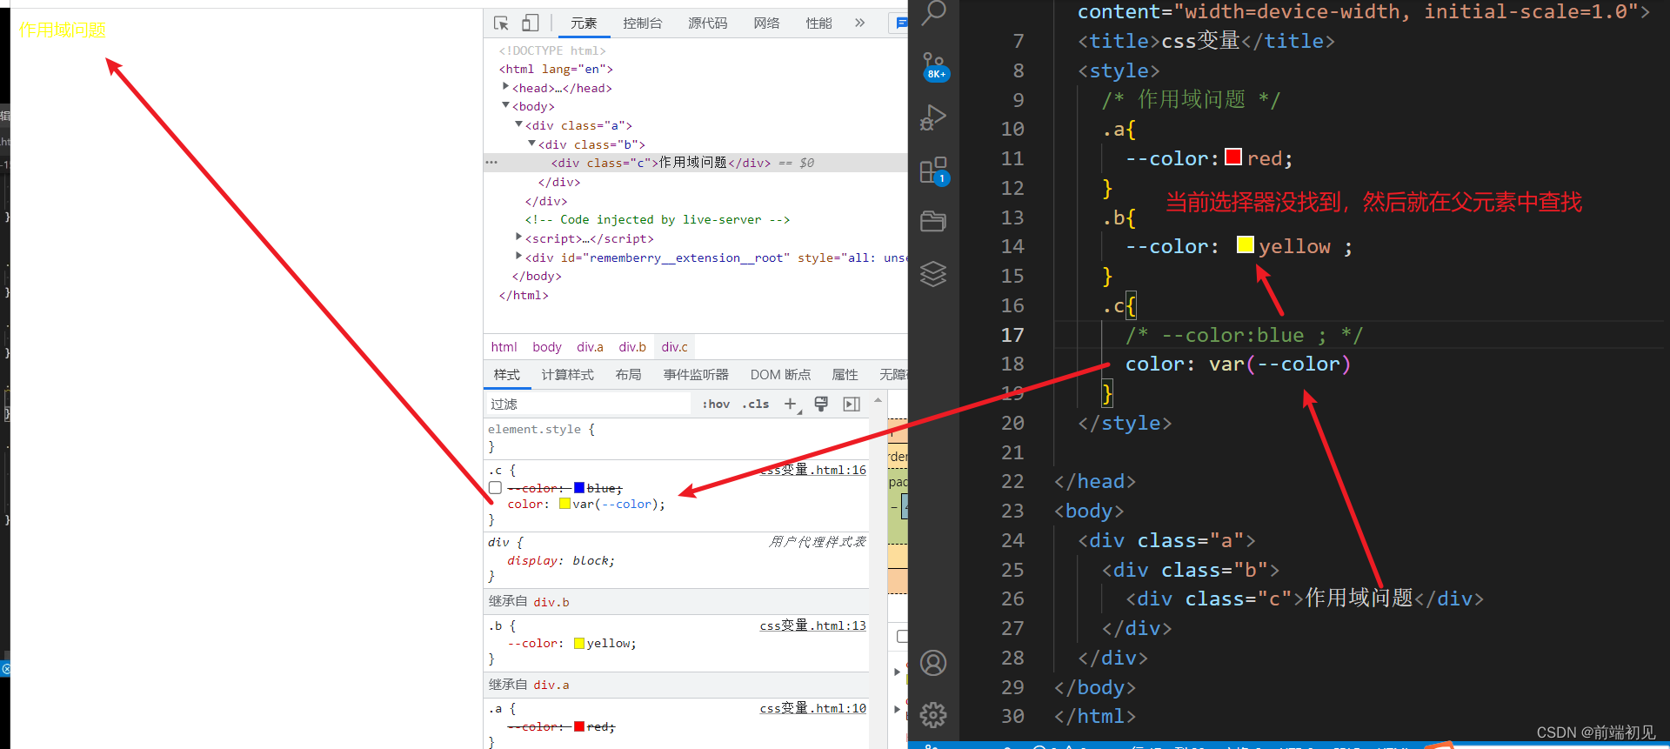The height and width of the screenshot is (749, 1670).
Task: Collapse the div class="b" node
Action: pyautogui.click(x=531, y=144)
